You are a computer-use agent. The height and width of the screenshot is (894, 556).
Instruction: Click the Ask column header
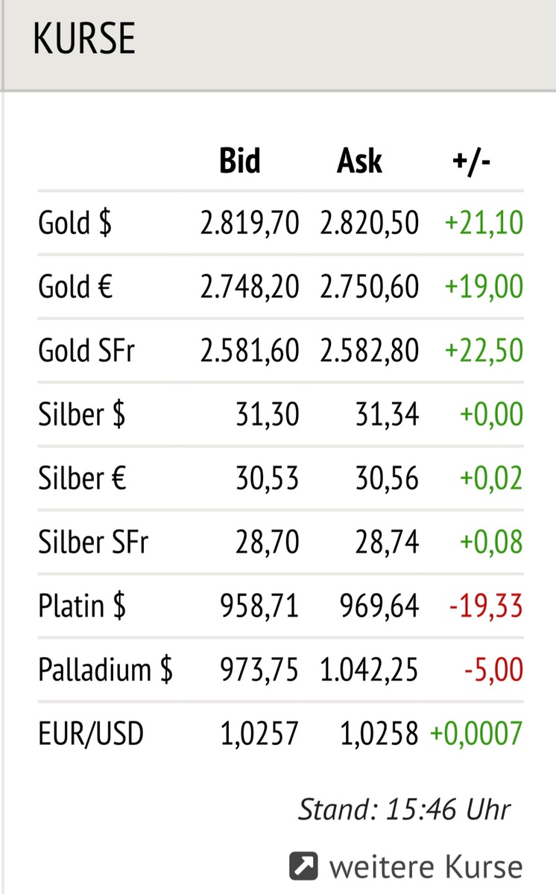(x=359, y=161)
